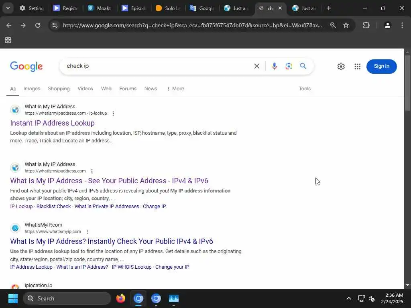Open the Extensions puzzle icon
The image size is (411, 308).
coord(366,25)
